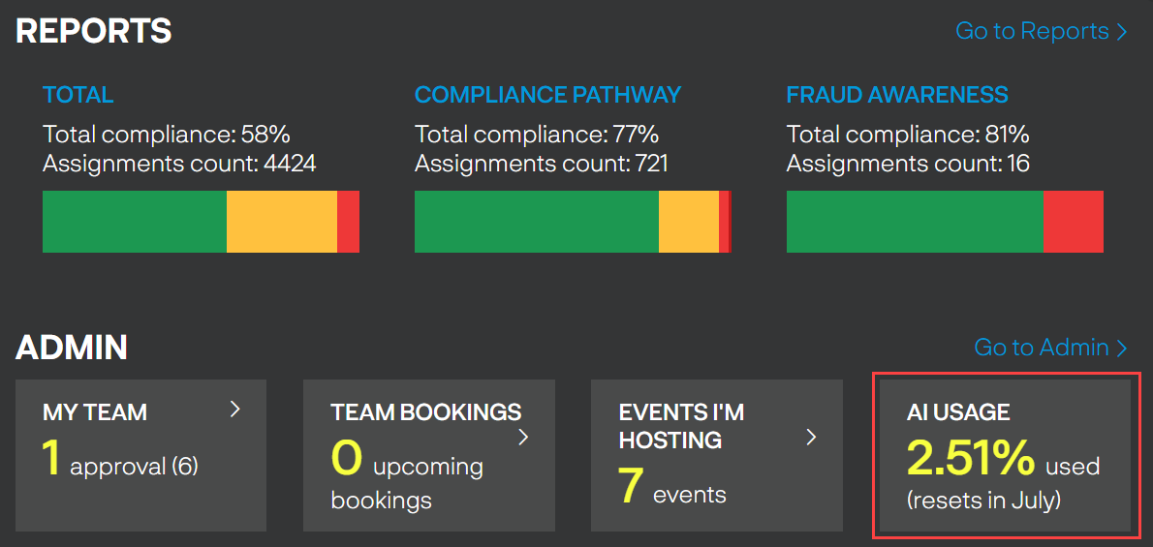Click the Go to Reports link
The image size is (1153, 547).
pyautogui.click(x=1041, y=31)
